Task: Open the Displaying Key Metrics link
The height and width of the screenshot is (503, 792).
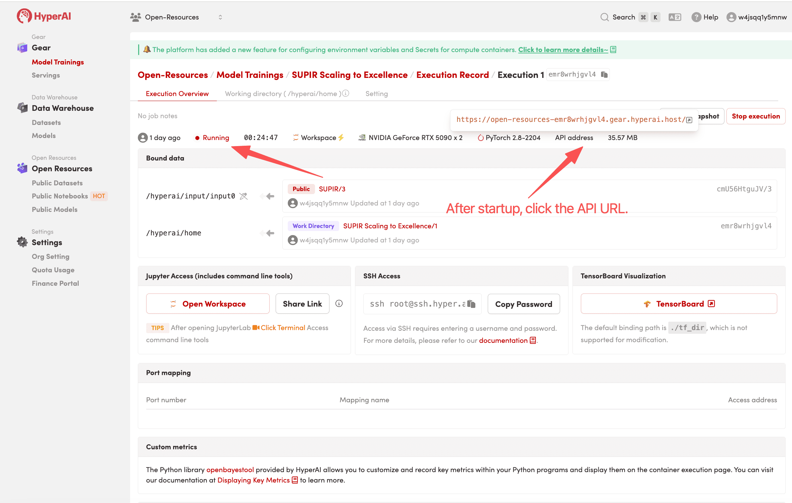Action: (258, 480)
